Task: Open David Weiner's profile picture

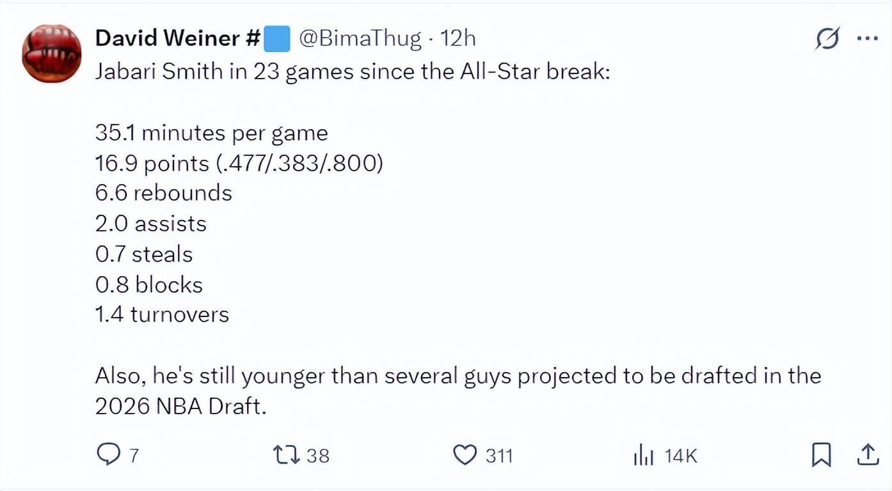Action: pyautogui.click(x=51, y=53)
